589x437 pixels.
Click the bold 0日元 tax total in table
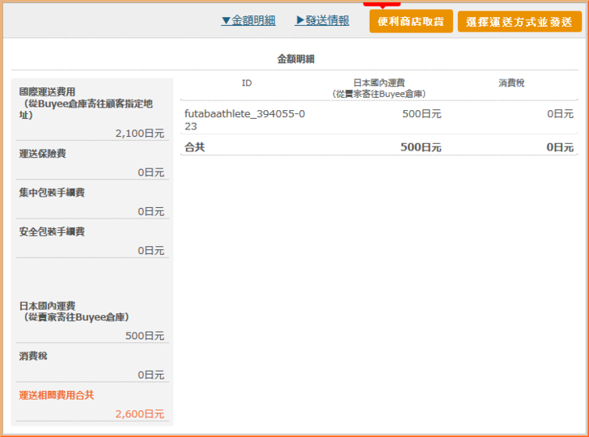559,147
